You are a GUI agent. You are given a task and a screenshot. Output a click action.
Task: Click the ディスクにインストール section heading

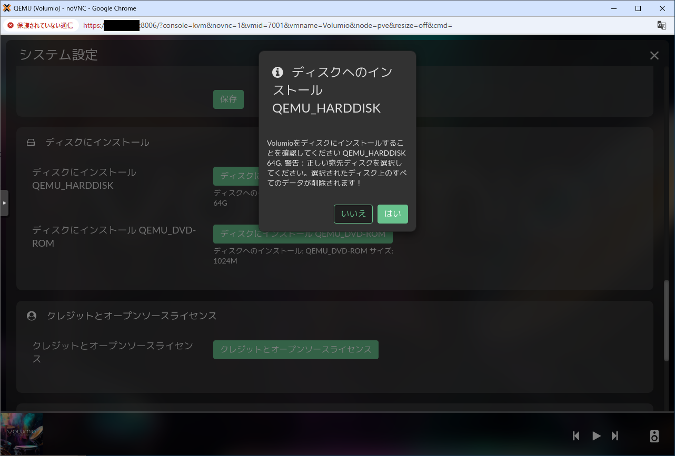(x=97, y=143)
